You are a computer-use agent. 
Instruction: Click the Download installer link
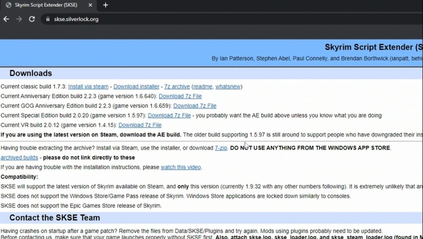point(136,87)
